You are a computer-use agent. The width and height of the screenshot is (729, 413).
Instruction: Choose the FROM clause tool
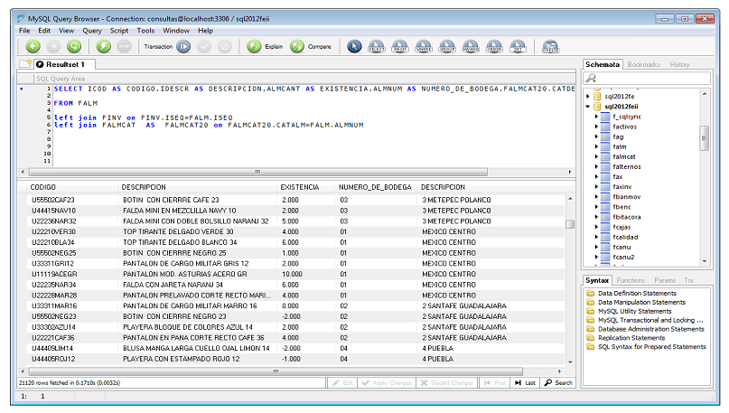[x=400, y=46]
